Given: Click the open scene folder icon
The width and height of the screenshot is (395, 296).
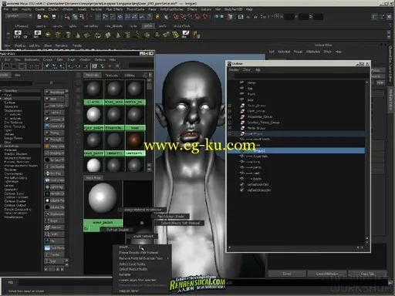Looking at the screenshot, I should [46, 17].
